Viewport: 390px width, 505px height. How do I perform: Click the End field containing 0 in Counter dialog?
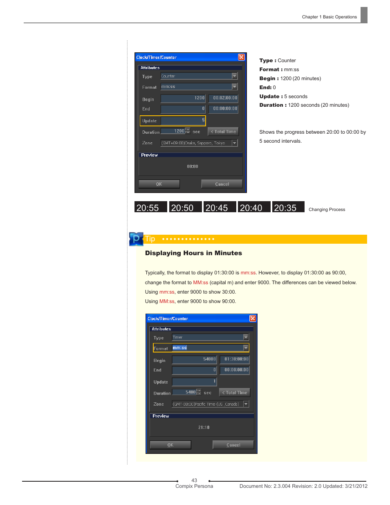(183, 109)
